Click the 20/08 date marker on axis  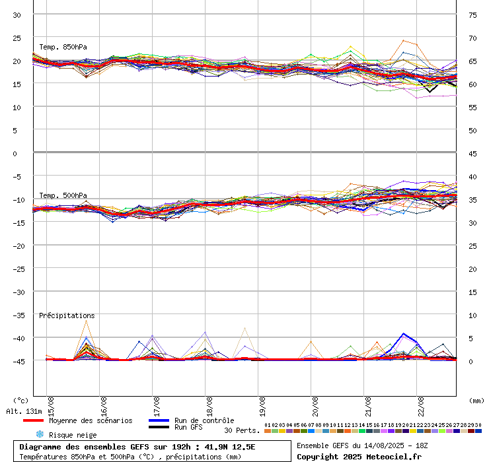click(x=315, y=405)
